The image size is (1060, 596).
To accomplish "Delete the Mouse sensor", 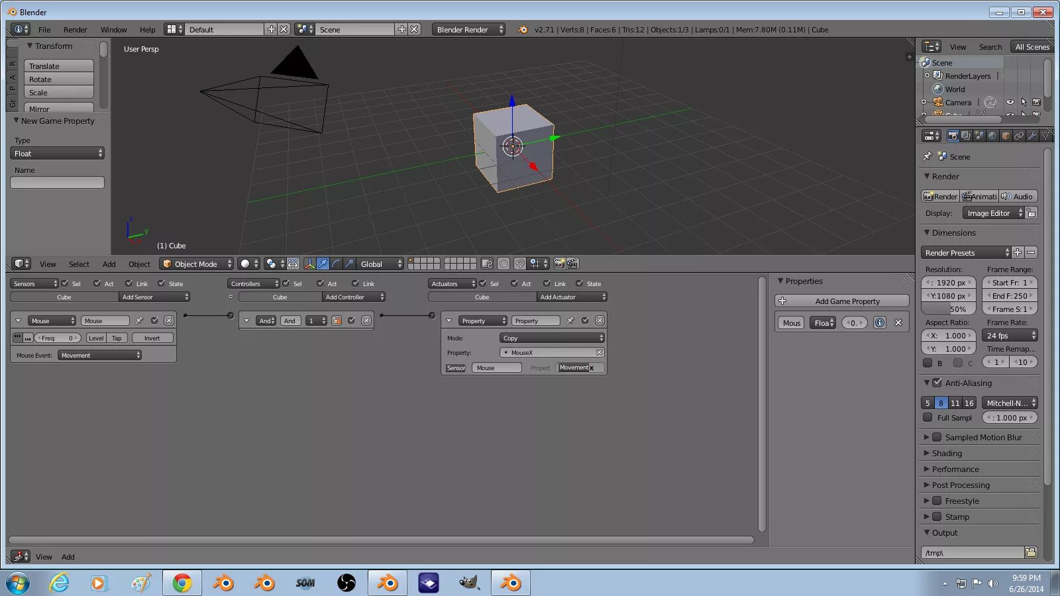I will tap(169, 321).
